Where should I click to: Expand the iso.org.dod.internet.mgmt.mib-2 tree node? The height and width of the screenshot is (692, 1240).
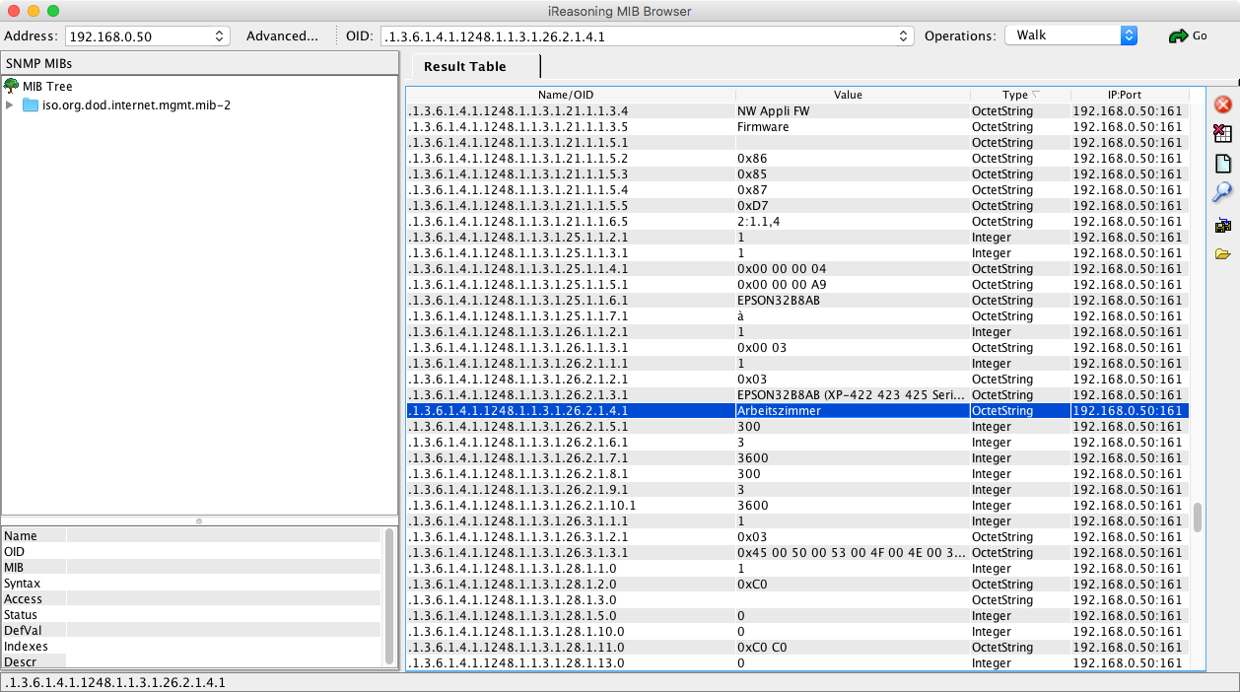[10, 104]
